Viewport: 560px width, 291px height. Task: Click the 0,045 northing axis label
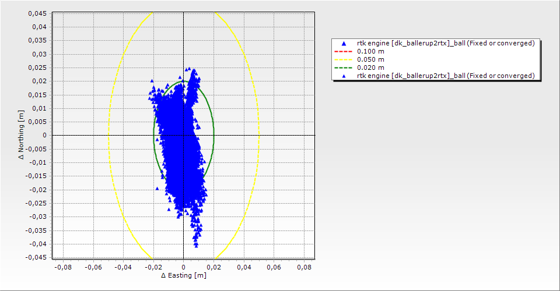coord(37,13)
